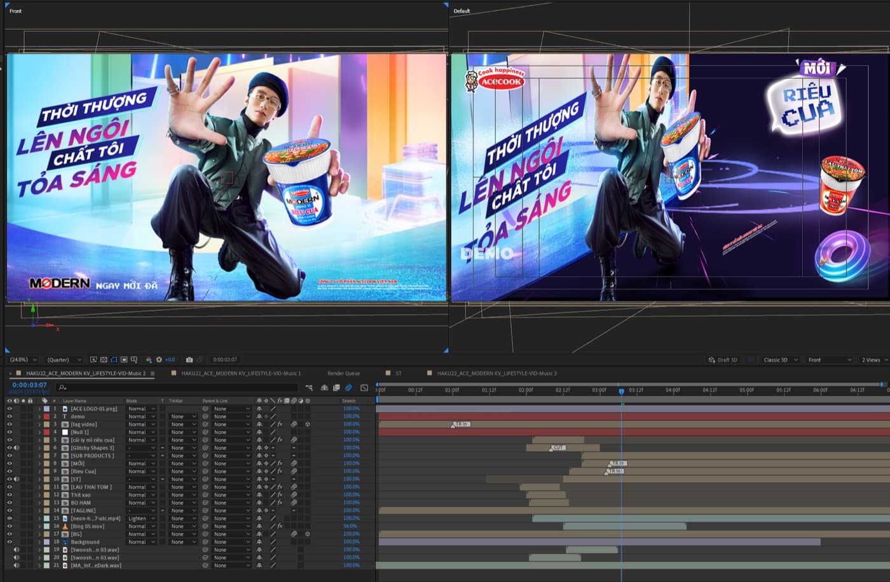Toggle visibility of [Rieu Cua] layer

10,471
